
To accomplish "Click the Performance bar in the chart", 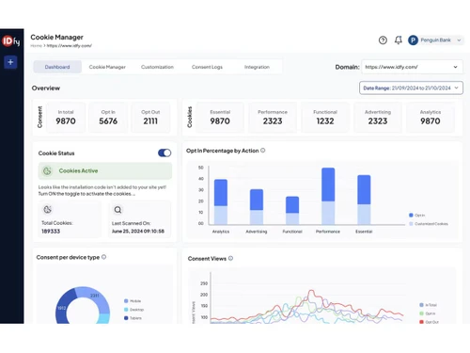I will click(328, 196).
